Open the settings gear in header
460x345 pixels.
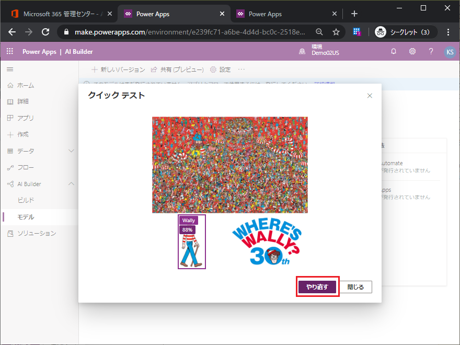coord(412,51)
